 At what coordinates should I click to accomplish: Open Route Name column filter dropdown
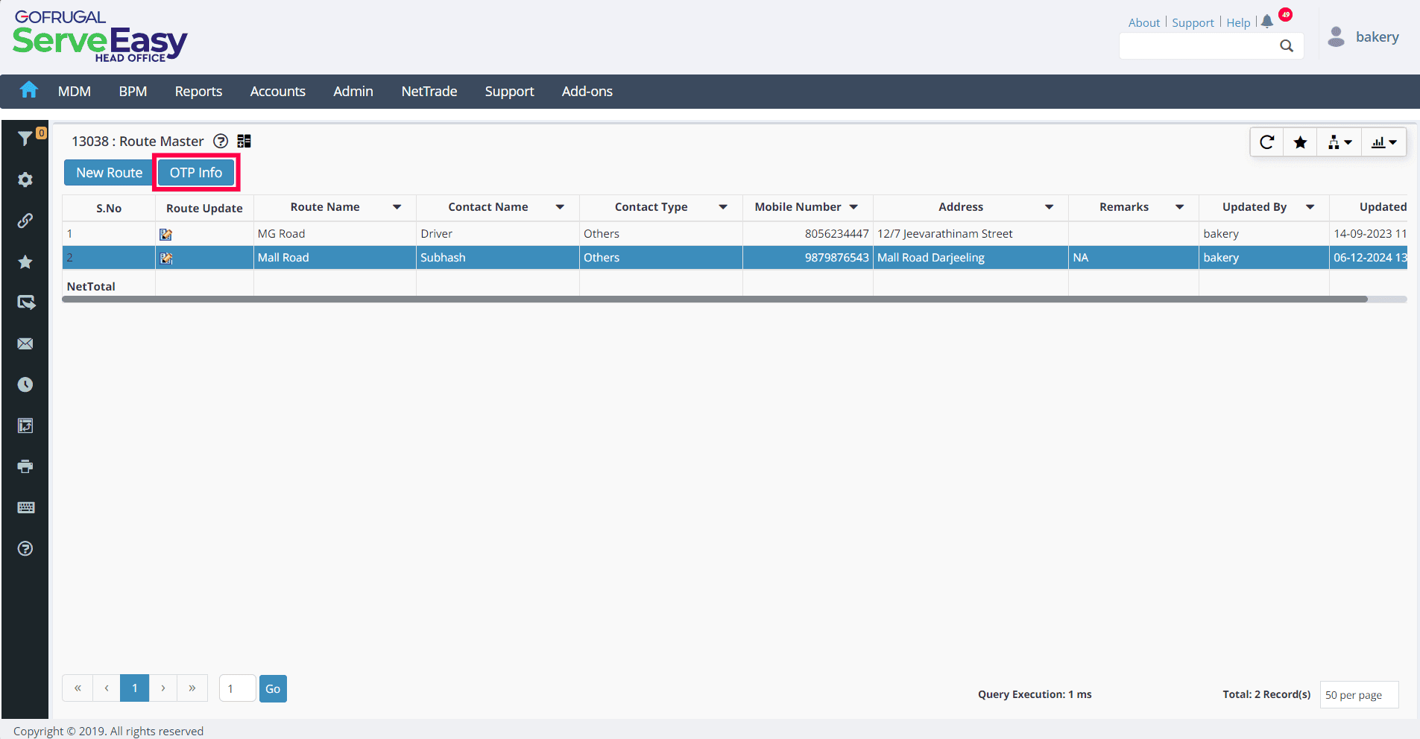coord(397,207)
